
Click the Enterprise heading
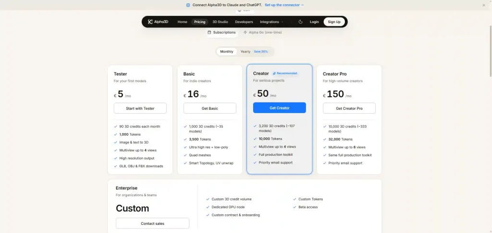coord(126,188)
